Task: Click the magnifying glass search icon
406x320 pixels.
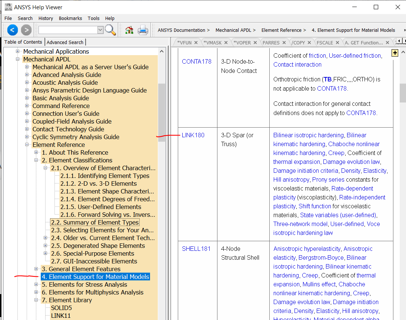Action: point(110,30)
